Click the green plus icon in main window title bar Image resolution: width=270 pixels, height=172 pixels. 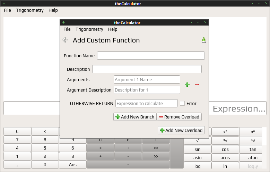[x=4, y=3]
